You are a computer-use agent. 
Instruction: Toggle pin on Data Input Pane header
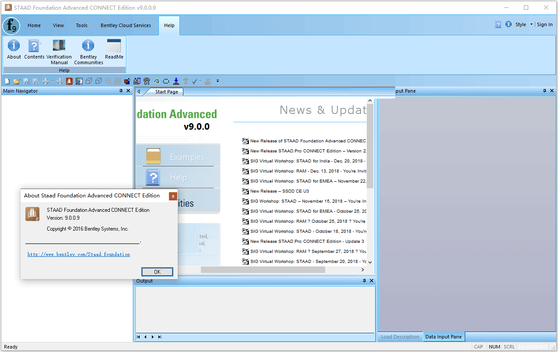click(545, 91)
